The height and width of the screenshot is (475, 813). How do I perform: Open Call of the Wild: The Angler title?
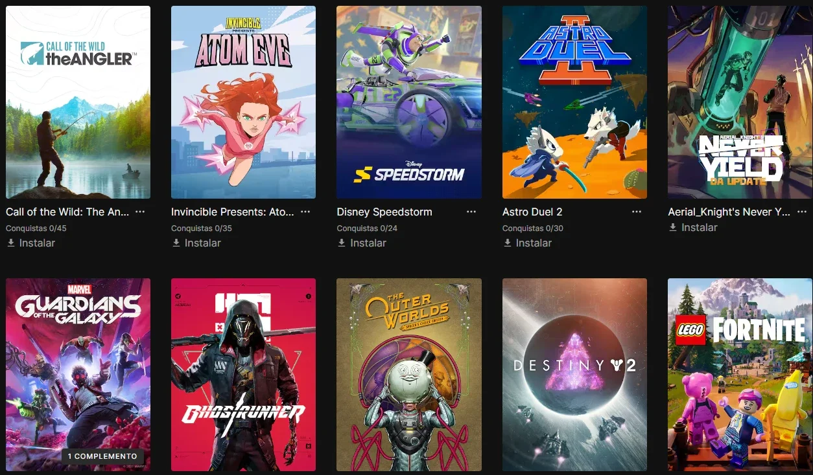click(x=67, y=212)
